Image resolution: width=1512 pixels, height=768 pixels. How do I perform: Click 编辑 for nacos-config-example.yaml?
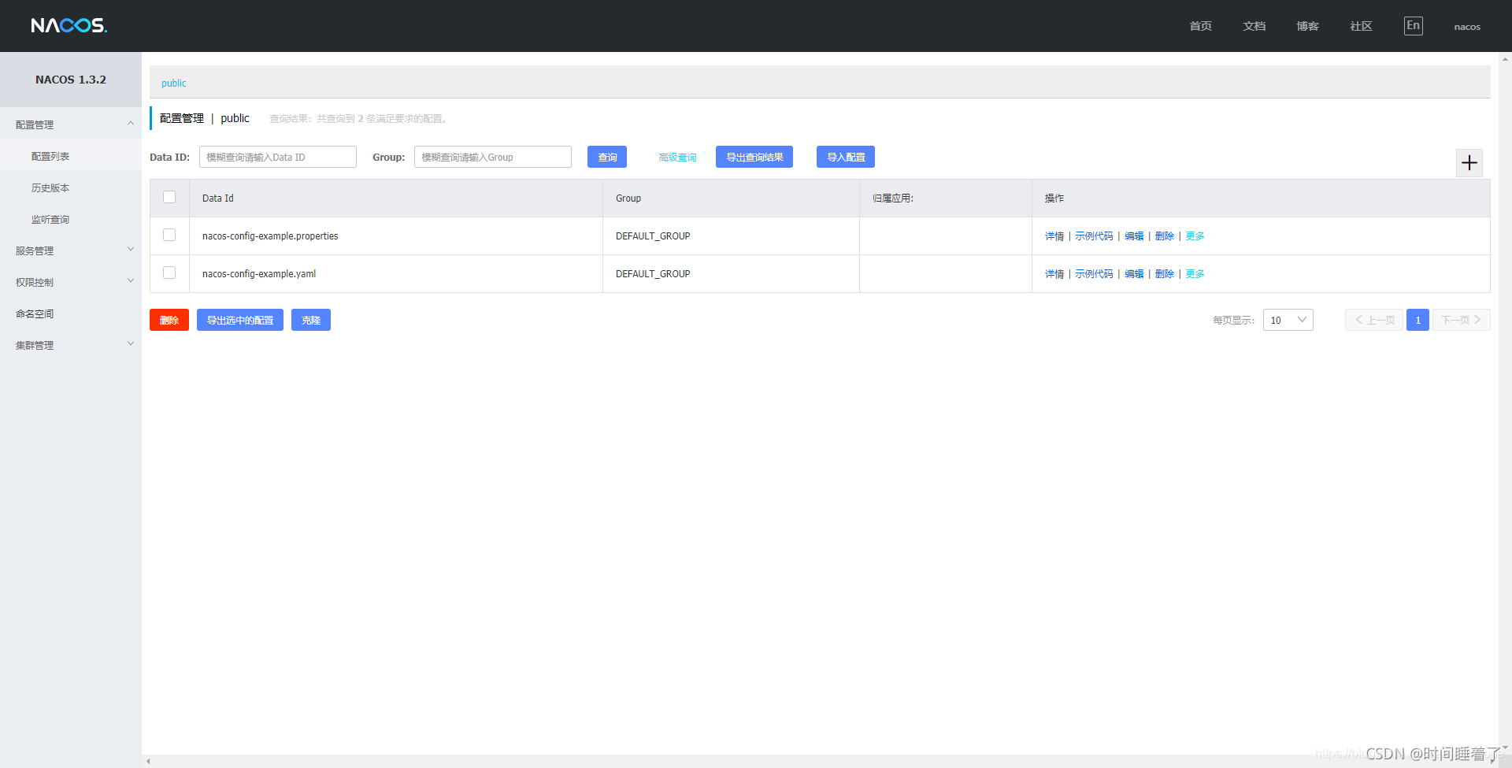pyautogui.click(x=1134, y=274)
